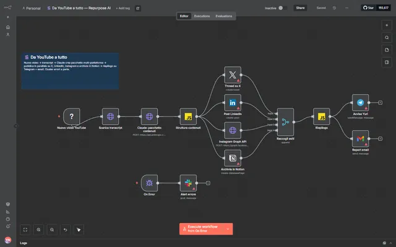Select the Thread su X node

[x=233, y=75]
